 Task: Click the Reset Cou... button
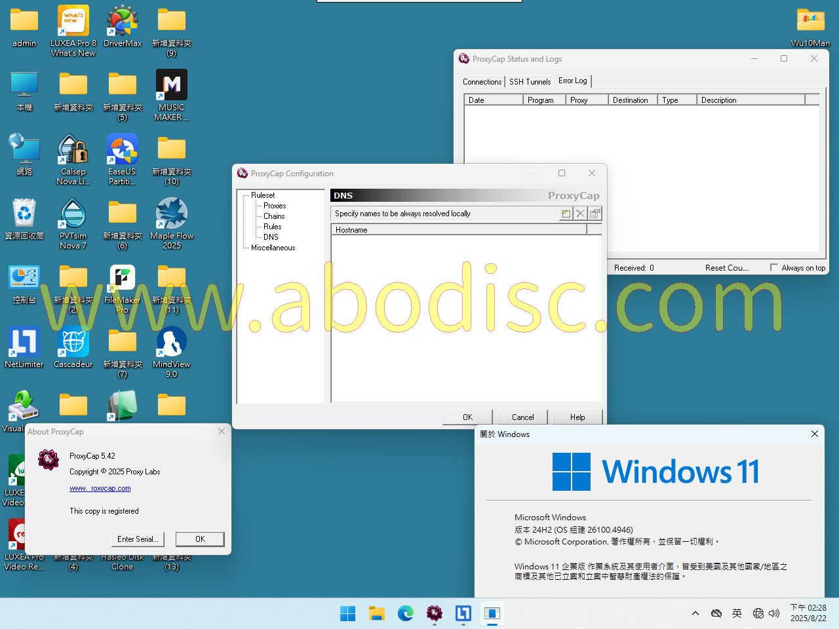click(726, 268)
